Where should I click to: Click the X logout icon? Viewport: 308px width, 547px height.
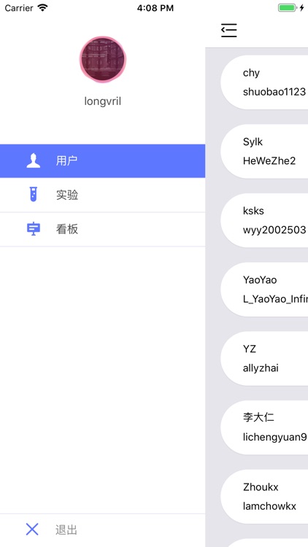tap(32, 529)
